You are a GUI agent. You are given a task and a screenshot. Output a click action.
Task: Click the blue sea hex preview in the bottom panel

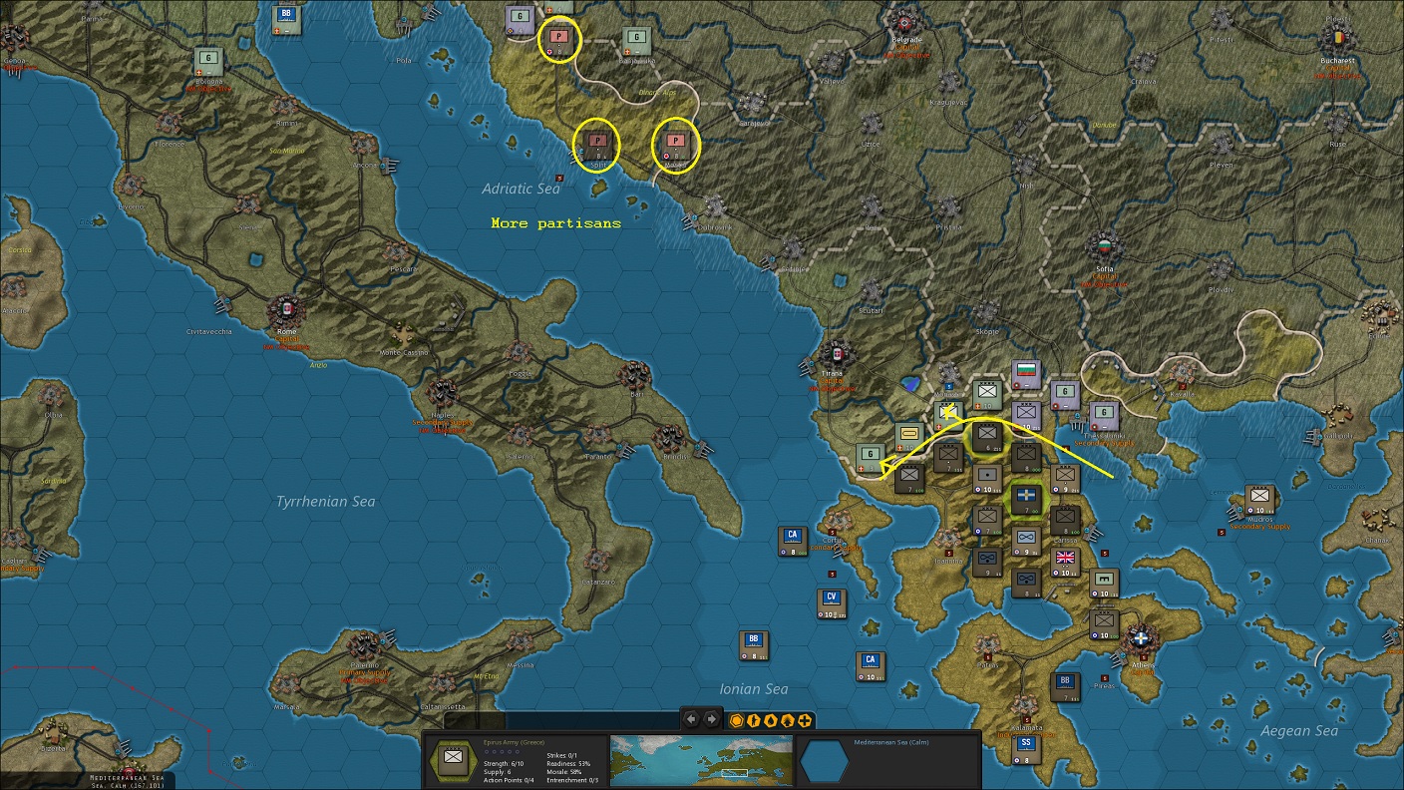(824, 761)
